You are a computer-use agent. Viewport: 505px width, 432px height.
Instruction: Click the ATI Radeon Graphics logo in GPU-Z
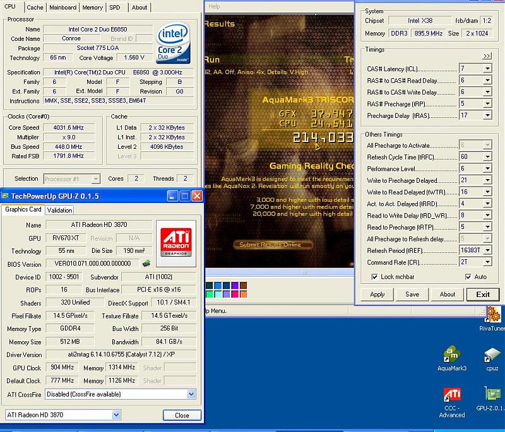click(176, 243)
